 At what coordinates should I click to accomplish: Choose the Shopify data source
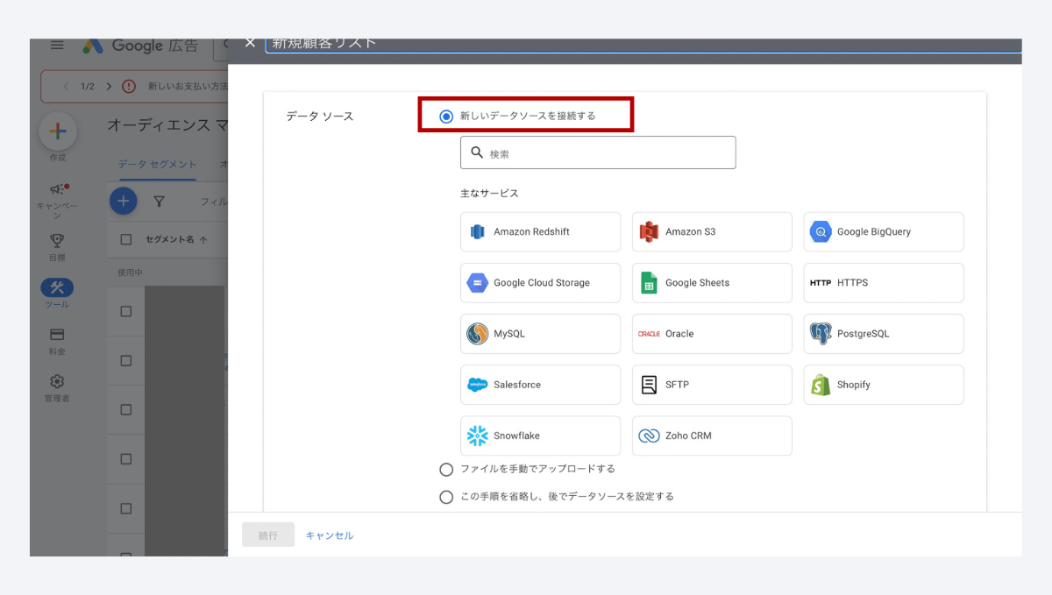pos(884,385)
